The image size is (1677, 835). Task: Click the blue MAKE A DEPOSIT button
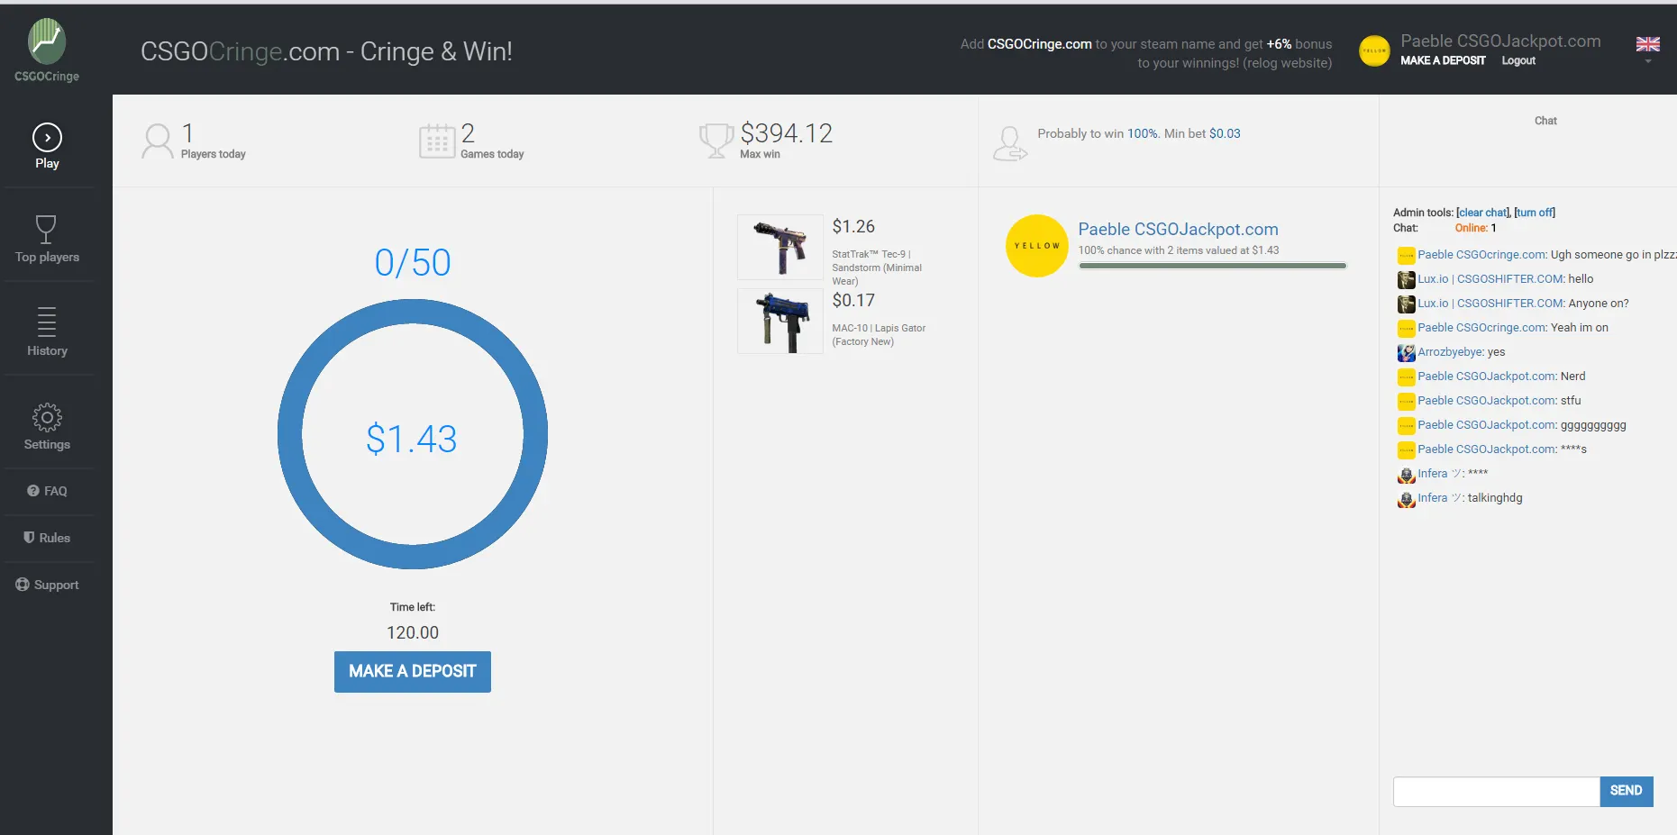point(413,672)
